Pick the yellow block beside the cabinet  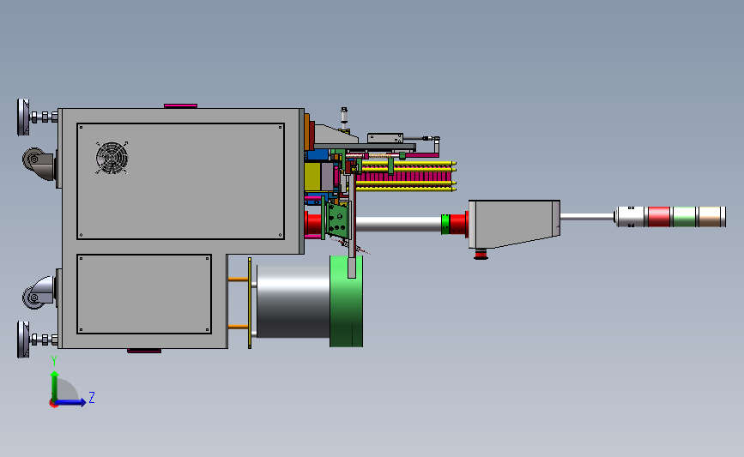coord(312,177)
